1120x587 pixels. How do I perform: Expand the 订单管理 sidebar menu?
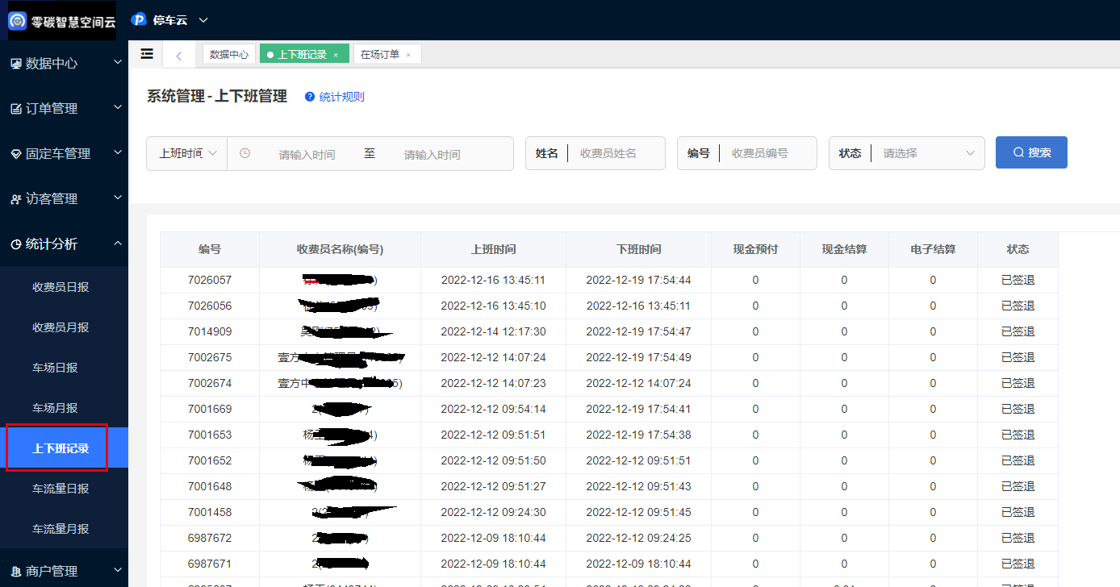[65, 108]
